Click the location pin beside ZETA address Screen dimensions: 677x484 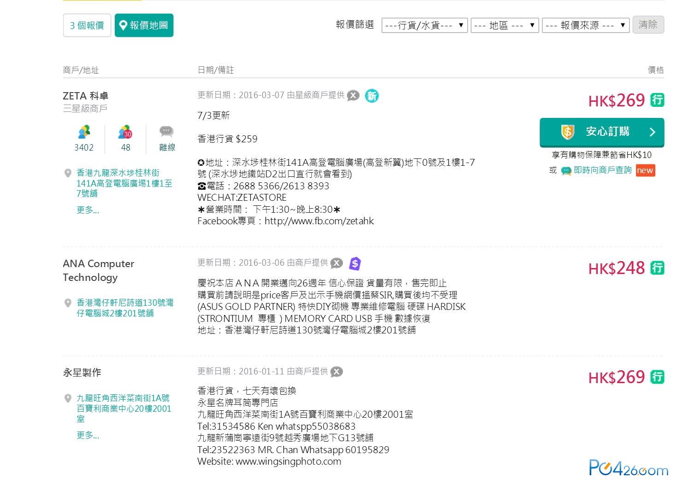pyautogui.click(x=68, y=173)
